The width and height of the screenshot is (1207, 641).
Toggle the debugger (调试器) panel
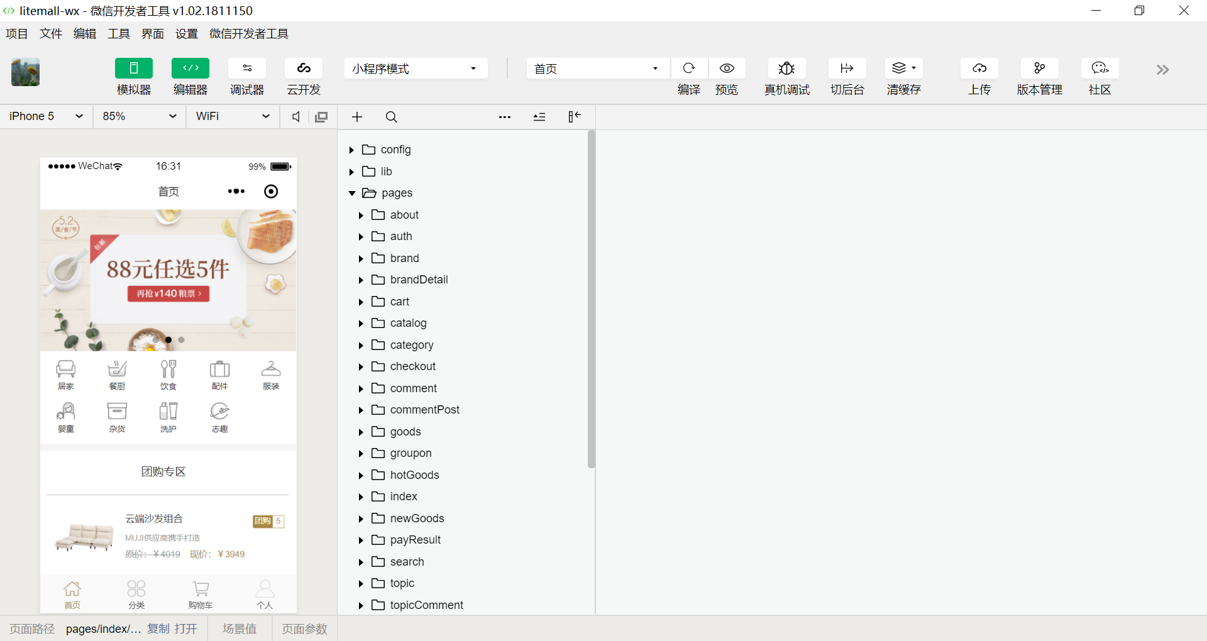pyautogui.click(x=247, y=68)
